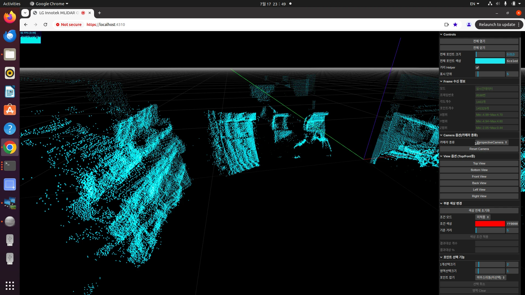Collapse the 포인트 선택 기능 section
525x295 pixels.
480,257
